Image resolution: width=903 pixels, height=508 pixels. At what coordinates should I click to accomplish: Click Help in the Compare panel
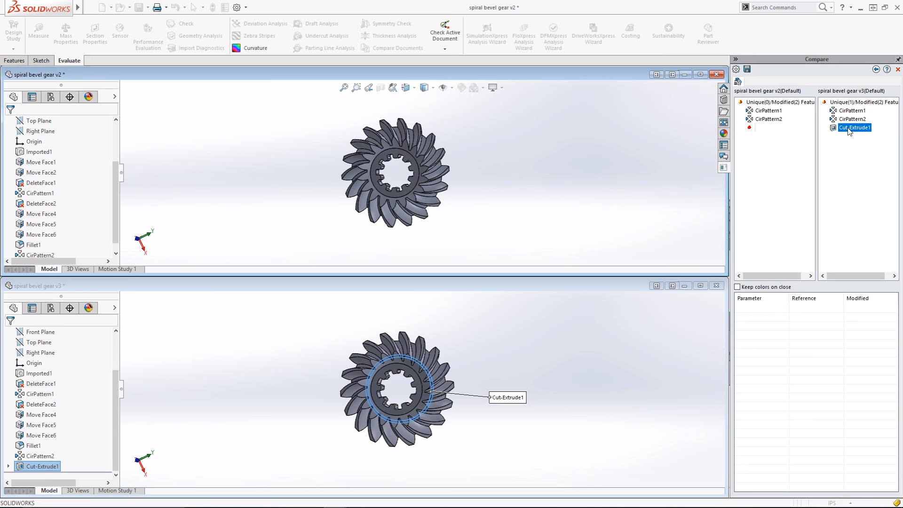pos(887,69)
